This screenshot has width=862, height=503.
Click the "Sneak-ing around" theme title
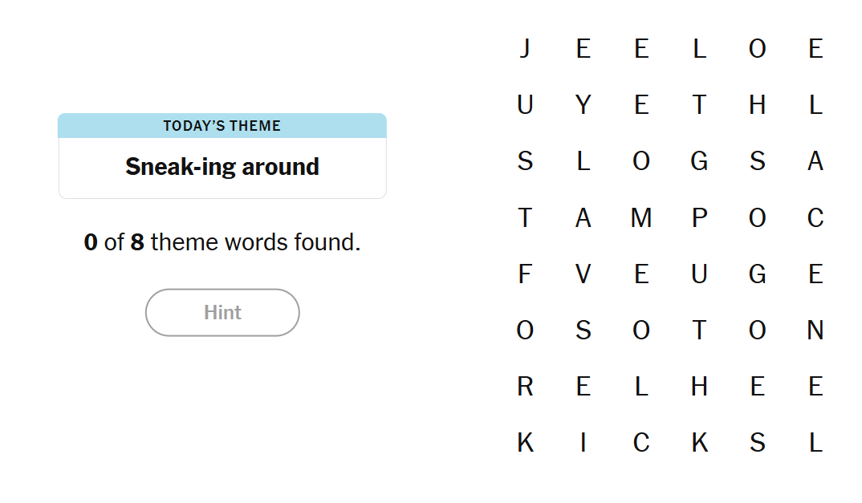pyautogui.click(x=222, y=167)
